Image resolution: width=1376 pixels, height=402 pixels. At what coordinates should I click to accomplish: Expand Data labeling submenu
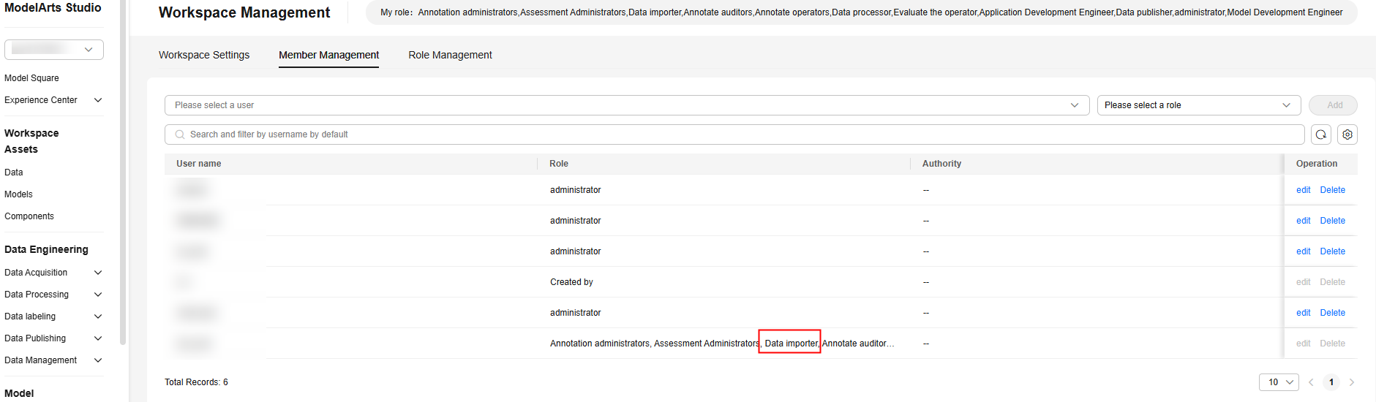pyautogui.click(x=98, y=316)
